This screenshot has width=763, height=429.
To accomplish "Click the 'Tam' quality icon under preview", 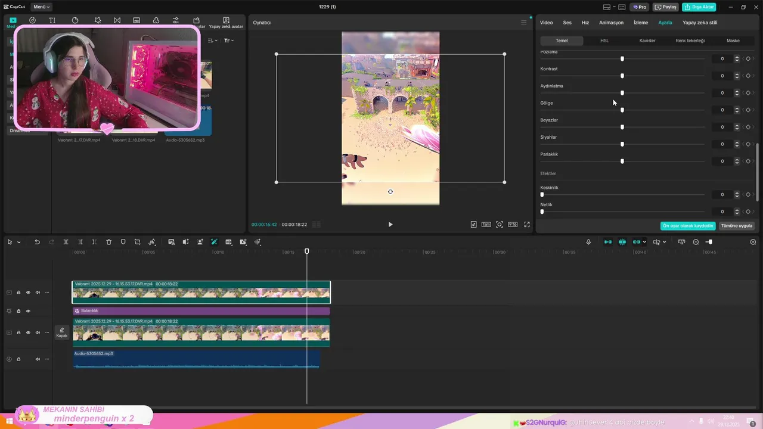I will 486,225.
